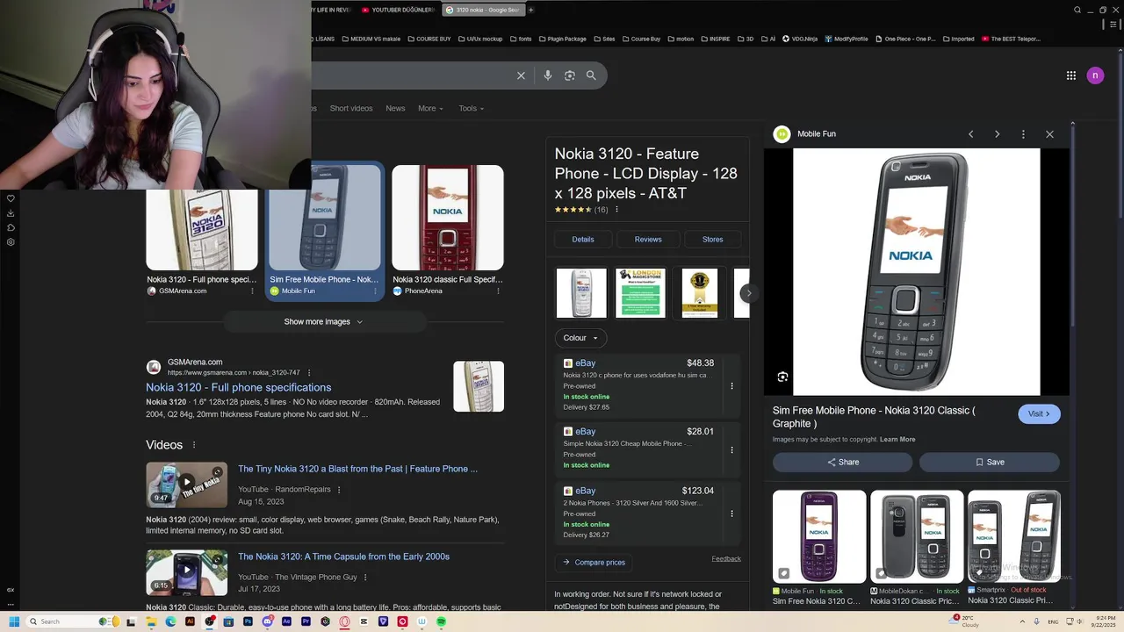This screenshot has height=632, width=1124.
Task: Open The Tiny Nokia 3120 video link
Action: pos(357,469)
